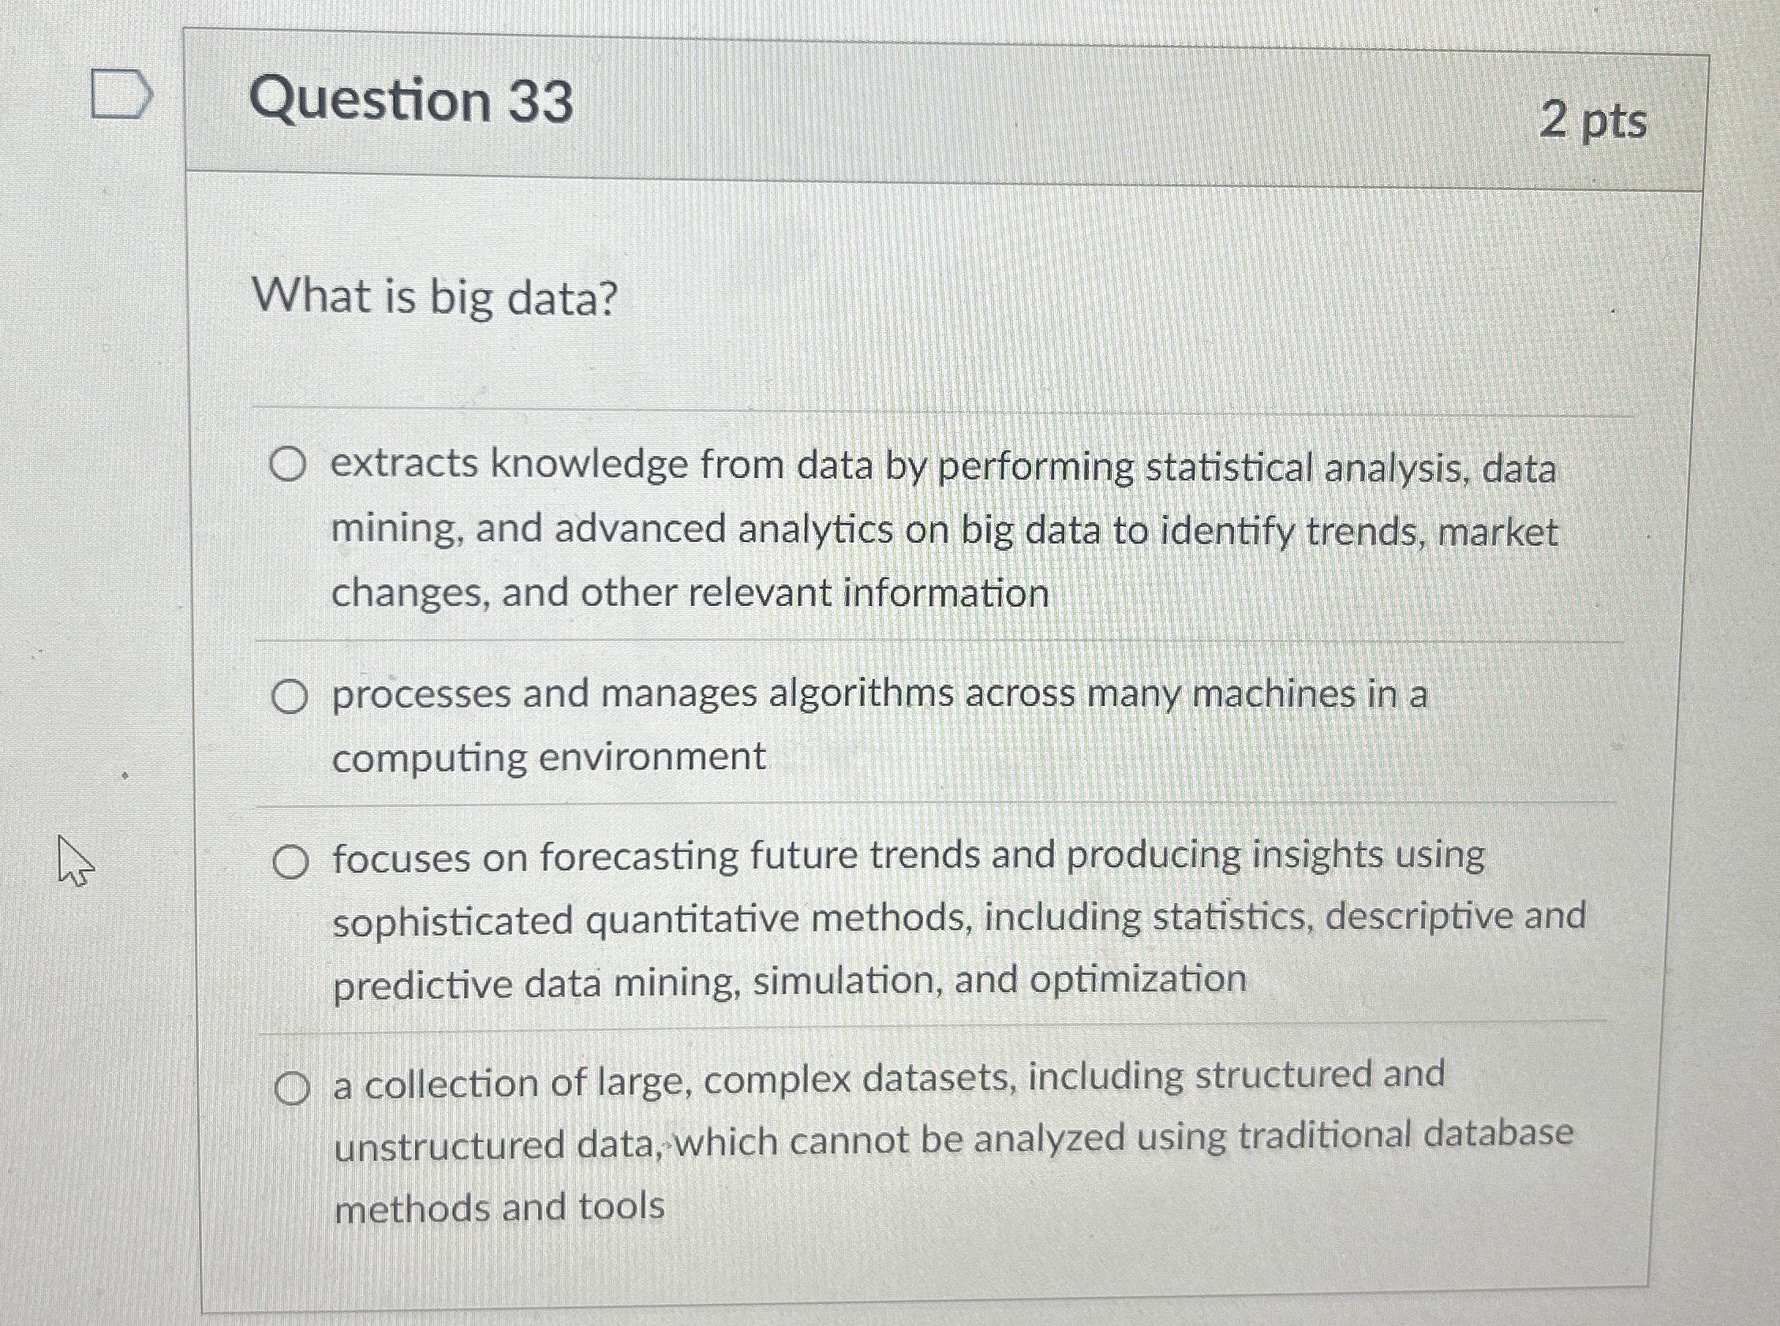Image resolution: width=1780 pixels, height=1326 pixels.
Task: Click the bookmark icon beside the question
Action: 121,92
